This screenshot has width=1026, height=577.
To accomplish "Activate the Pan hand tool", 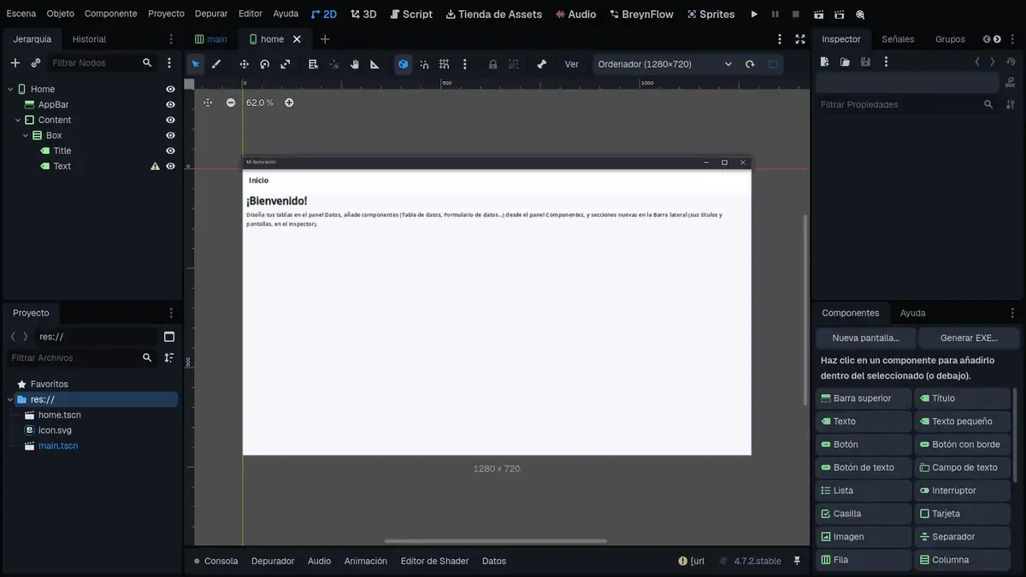I will (x=354, y=64).
